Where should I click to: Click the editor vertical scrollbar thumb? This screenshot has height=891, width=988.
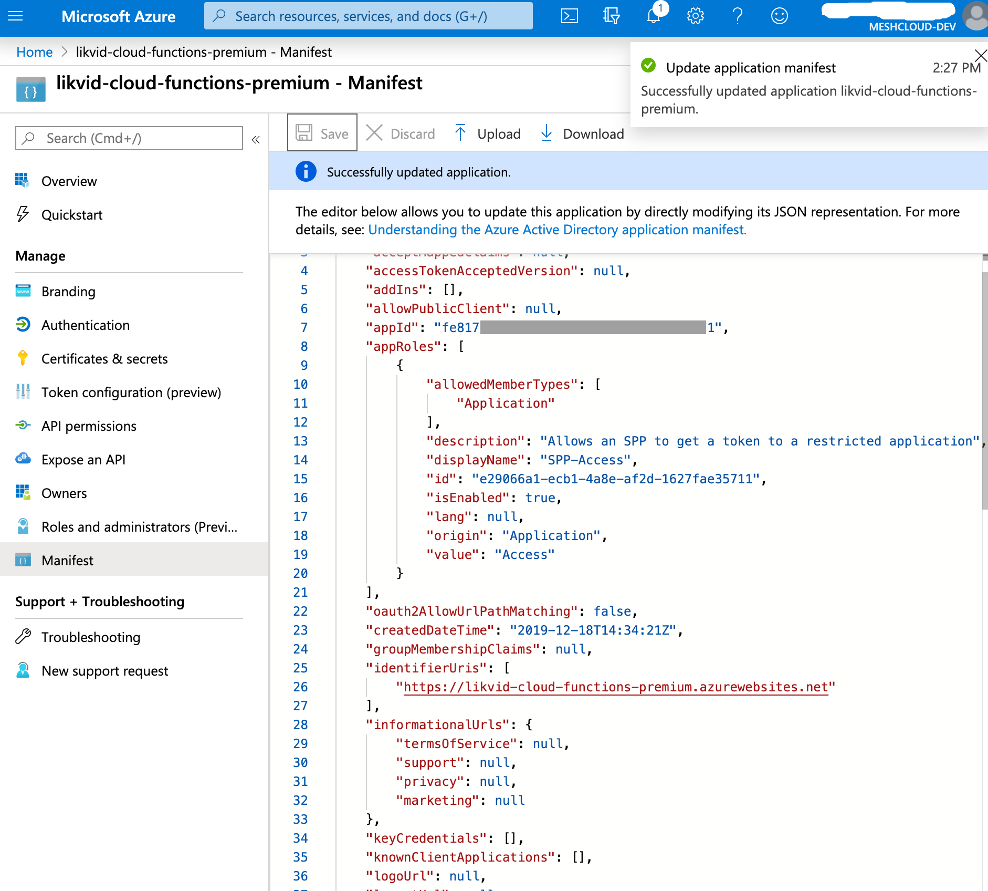tap(985, 390)
